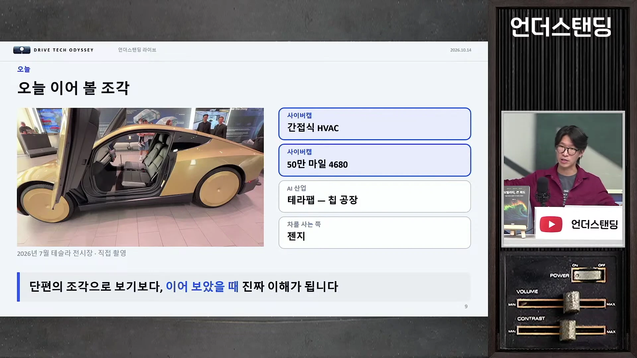Click the slide page number 9
The width and height of the screenshot is (637, 358).
466,306
